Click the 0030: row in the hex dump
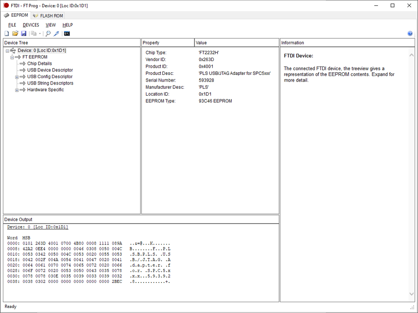The image size is (418, 313). [x=89, y=276]
